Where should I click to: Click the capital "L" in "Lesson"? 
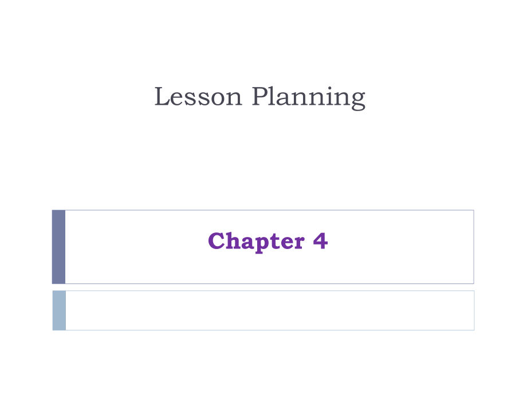click(161, 97)
